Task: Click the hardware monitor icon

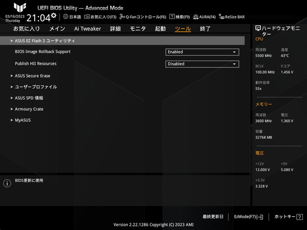Action: click(258, 28)
